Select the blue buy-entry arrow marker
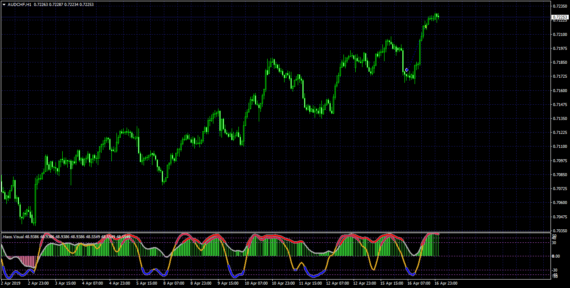This screenshot has width=570, height=288. [x=407, y=70]
